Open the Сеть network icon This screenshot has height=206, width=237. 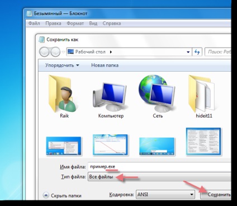tap(157, 93)
